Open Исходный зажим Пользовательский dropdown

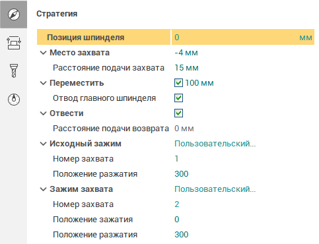point(215,144)
